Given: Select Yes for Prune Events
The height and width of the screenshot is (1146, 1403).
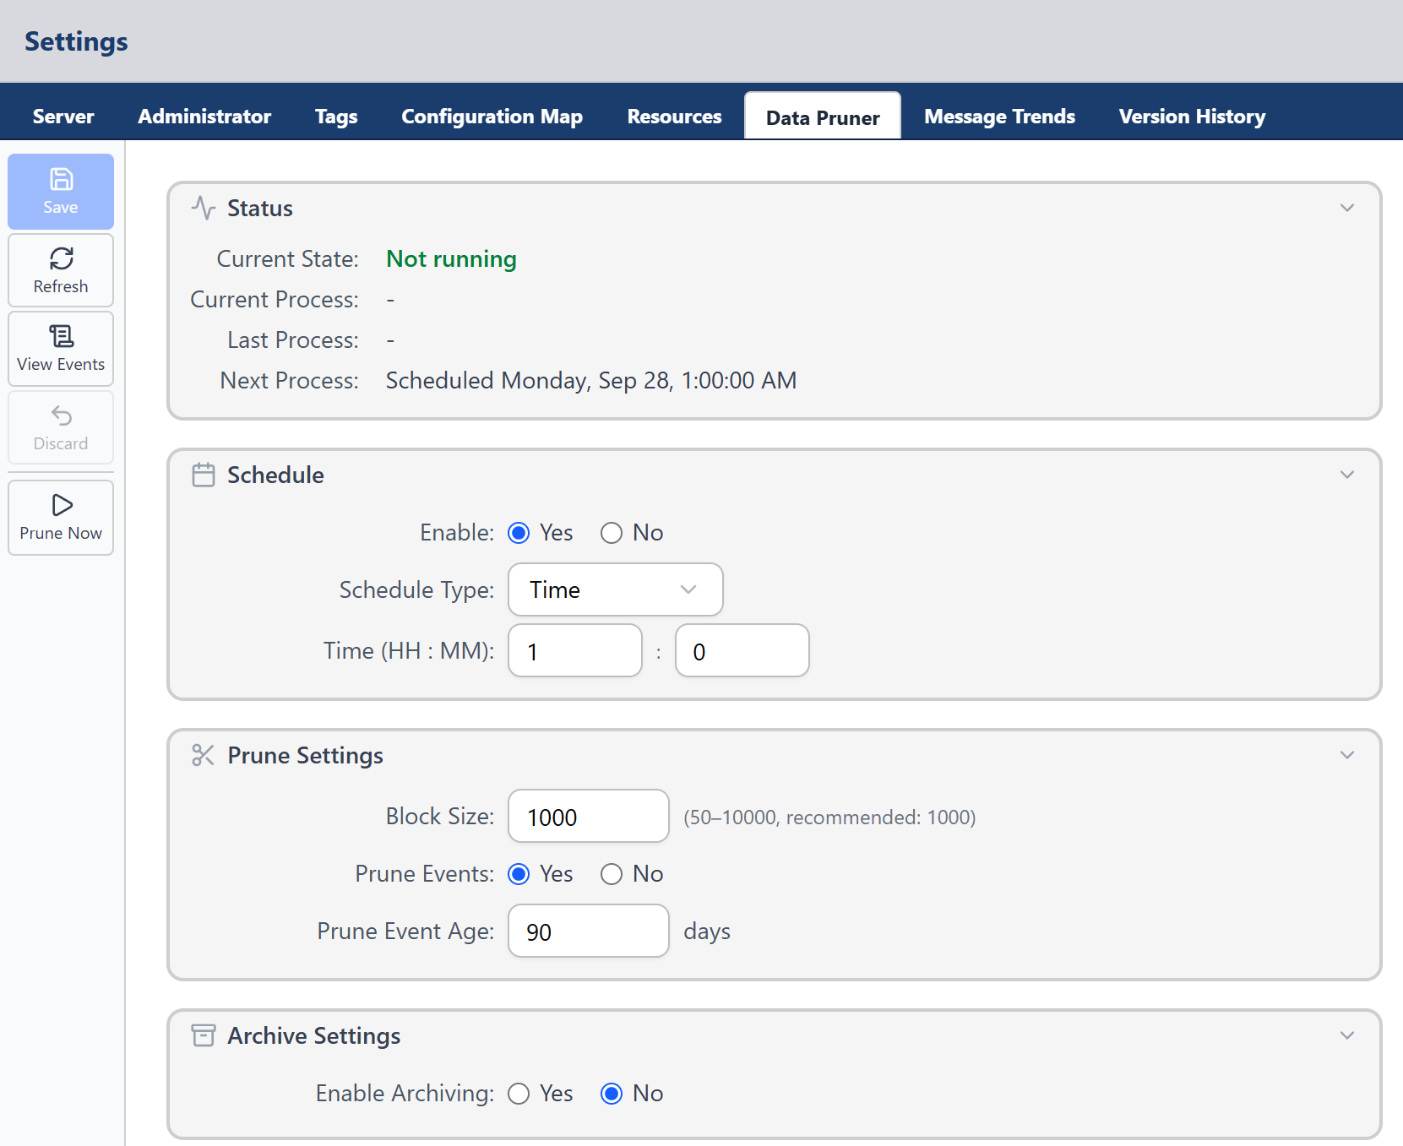Looking at the screenshot, I should tap(519, 874).
